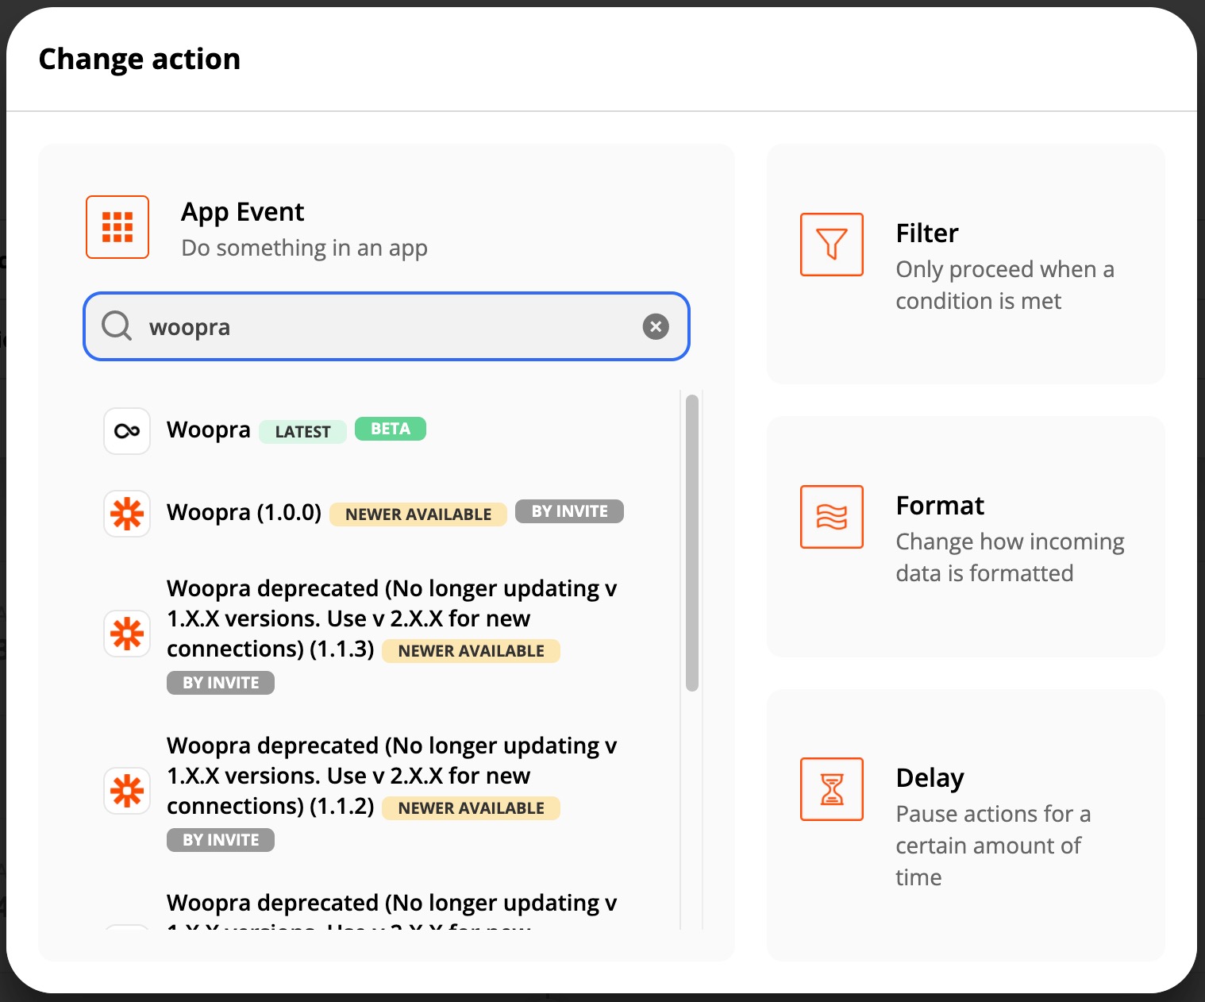Click the Delay hourglass icon
Viewport: 1205px width, 1002px height.
pyautogui.click(x=831, y=789)
